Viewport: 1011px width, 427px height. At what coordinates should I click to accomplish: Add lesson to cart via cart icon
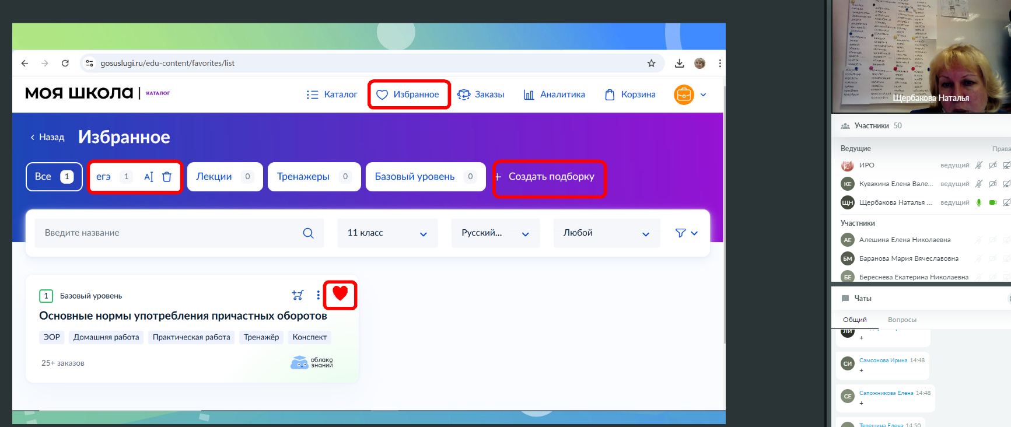pyautogui.click(x=298, y=295)
